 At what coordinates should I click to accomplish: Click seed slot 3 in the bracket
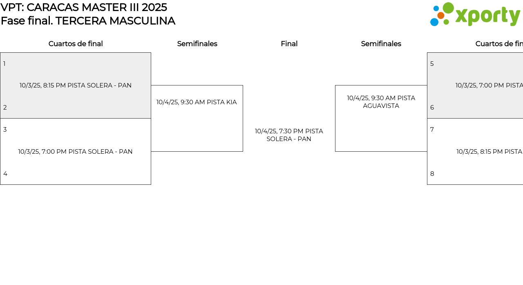tap(5, 130)
